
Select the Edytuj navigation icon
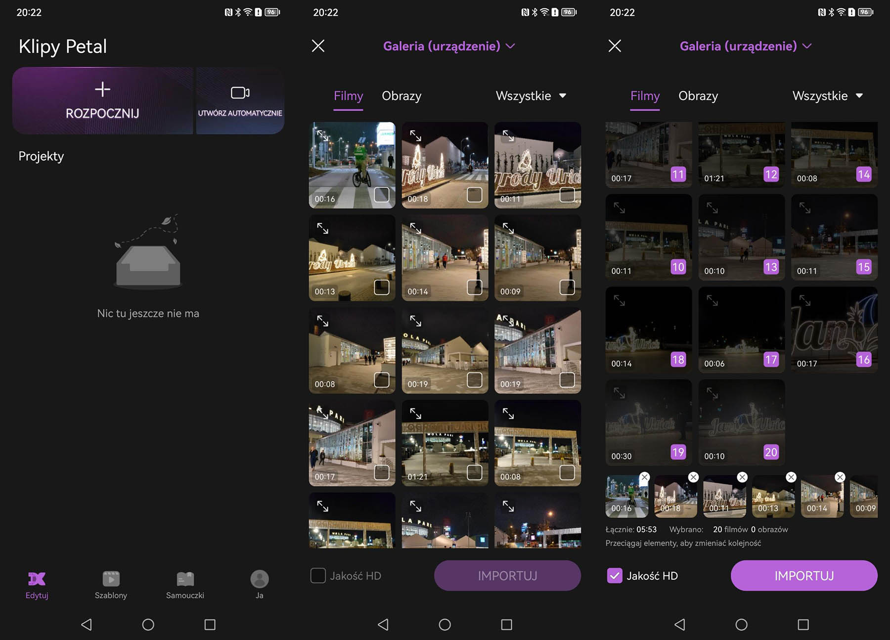pyautogui.click(x=37, y=579)
